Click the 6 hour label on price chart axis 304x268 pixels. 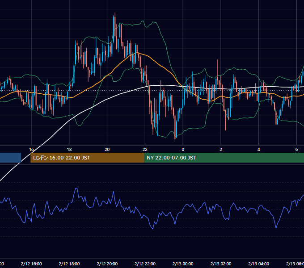click(x=296, y=150)
